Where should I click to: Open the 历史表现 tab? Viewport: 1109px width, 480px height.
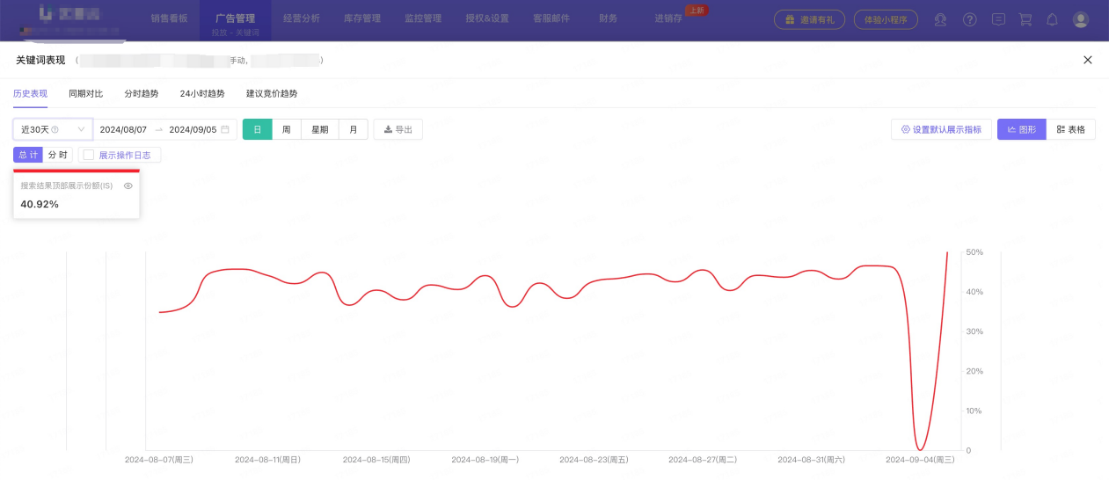click(x=31, y=93)
